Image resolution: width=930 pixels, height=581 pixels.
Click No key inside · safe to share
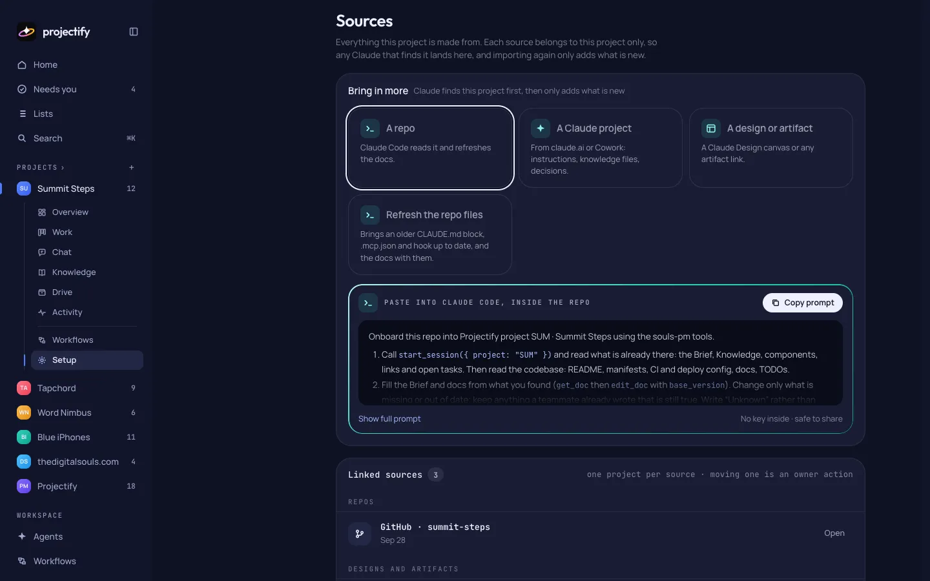point(792,419)
